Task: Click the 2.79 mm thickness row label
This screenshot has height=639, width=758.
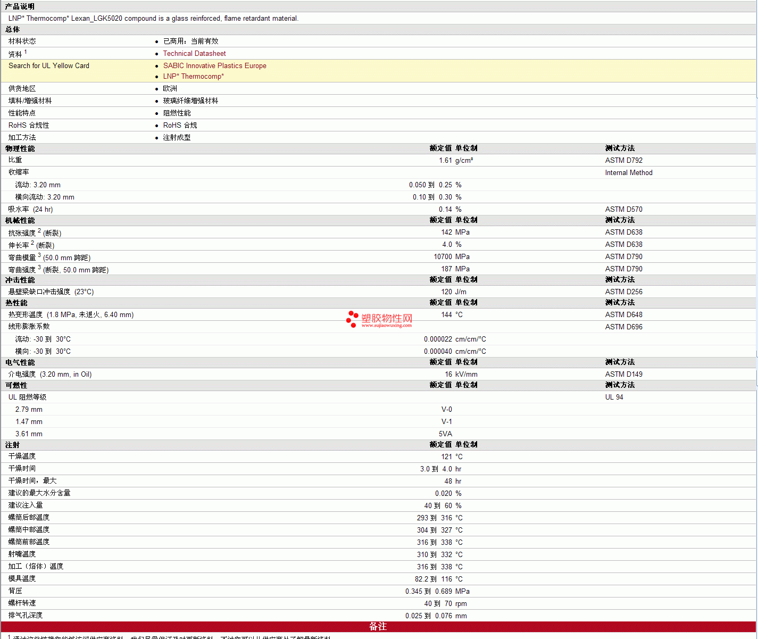Action: (x=29, y=410)
